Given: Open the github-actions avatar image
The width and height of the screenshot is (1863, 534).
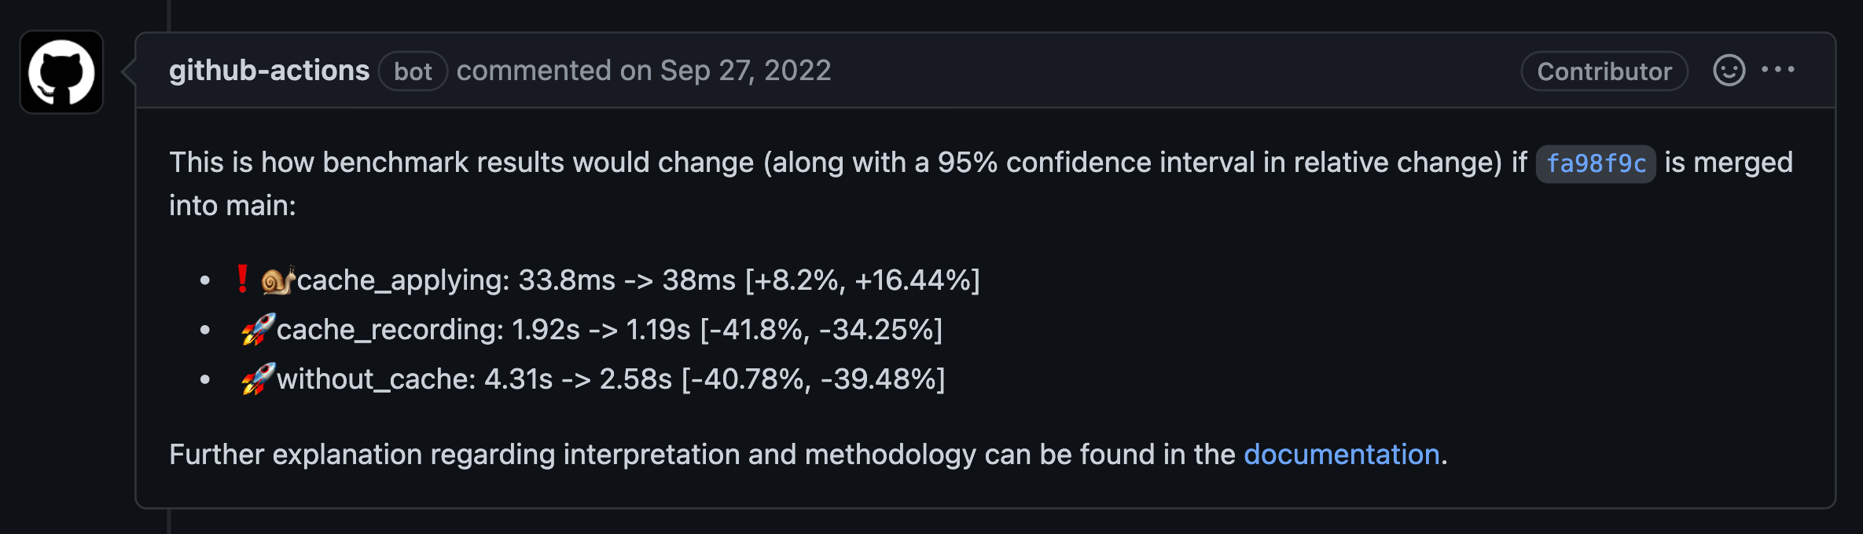Looking at the screenshot, I should (x=61, y=72).
